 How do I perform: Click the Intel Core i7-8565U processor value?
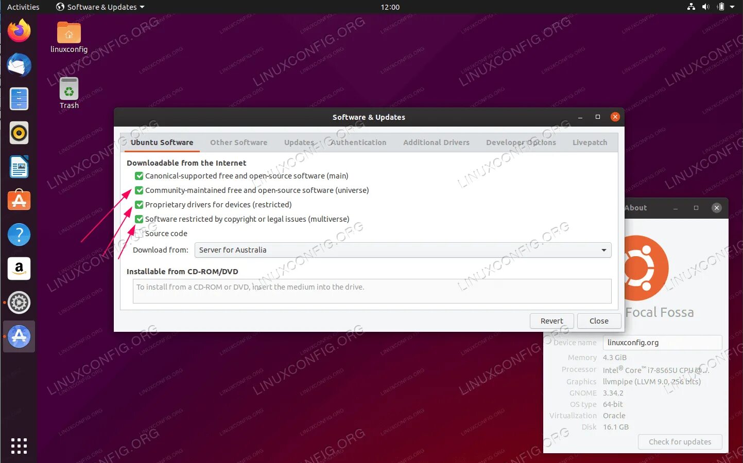point(656,370)
